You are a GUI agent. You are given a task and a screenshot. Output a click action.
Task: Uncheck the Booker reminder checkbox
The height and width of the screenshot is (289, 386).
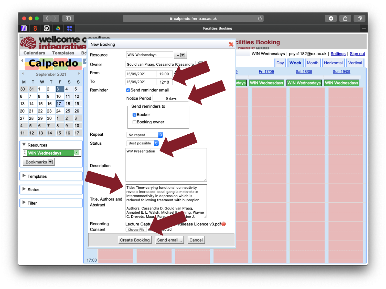[x=134, y=115]
